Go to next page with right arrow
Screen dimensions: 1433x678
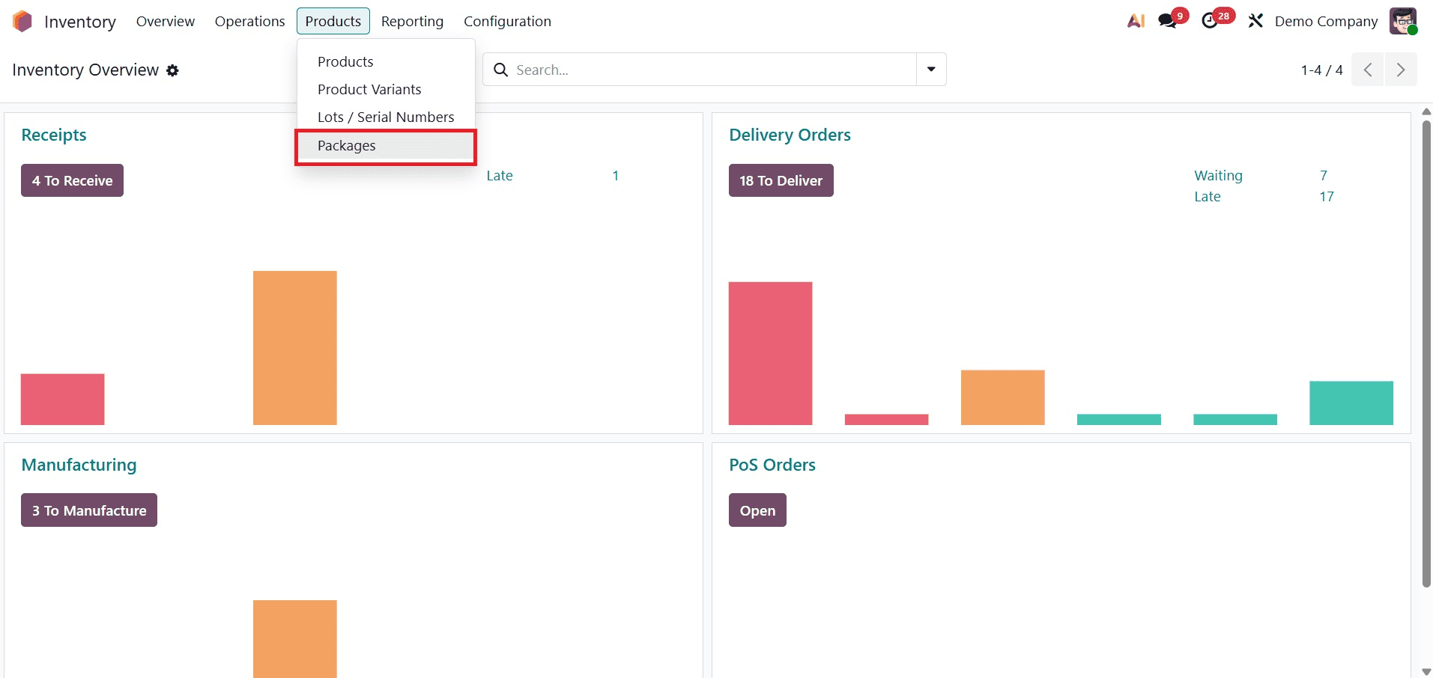1402,69
